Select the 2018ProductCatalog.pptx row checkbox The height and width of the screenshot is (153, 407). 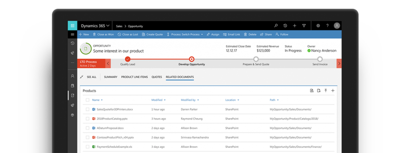[x=87, y=119]
